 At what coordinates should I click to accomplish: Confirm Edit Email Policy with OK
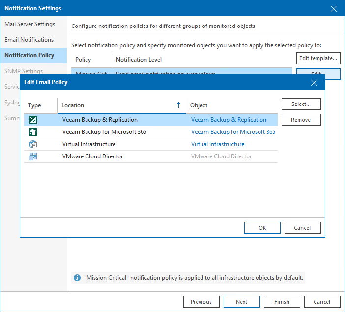[262, 228]
